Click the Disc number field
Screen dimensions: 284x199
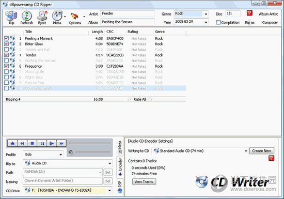[x=232, y=13]
